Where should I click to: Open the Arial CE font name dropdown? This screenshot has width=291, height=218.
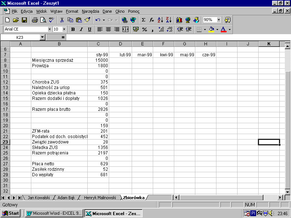[x=49, y=29]
